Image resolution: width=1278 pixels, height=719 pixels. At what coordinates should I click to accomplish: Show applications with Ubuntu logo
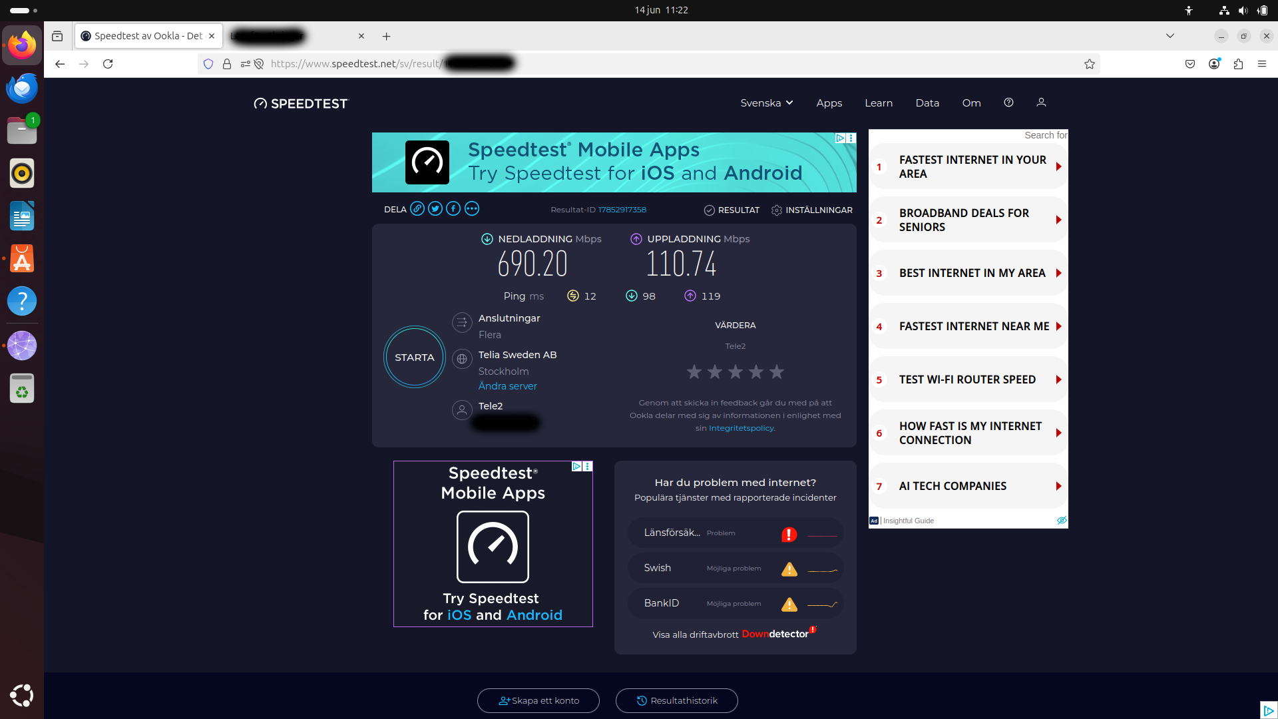click(22, 695)
